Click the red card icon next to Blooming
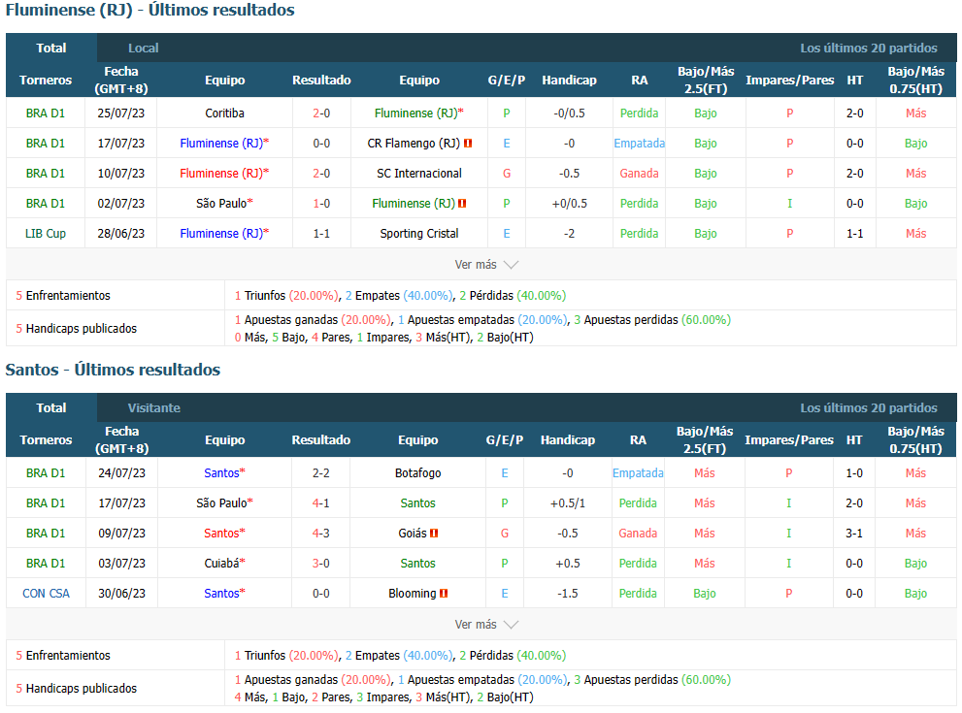 [444, 594]
